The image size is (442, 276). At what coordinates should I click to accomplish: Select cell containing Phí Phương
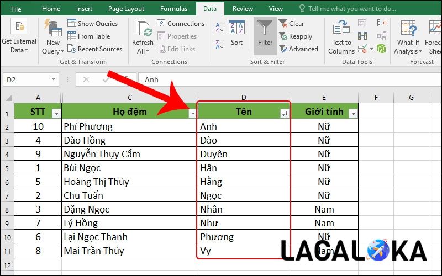tap(130, 126)
